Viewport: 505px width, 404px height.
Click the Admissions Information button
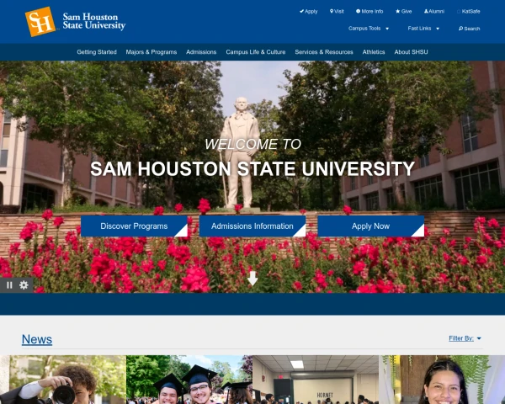pyautogui.click(x=252, y=226)
